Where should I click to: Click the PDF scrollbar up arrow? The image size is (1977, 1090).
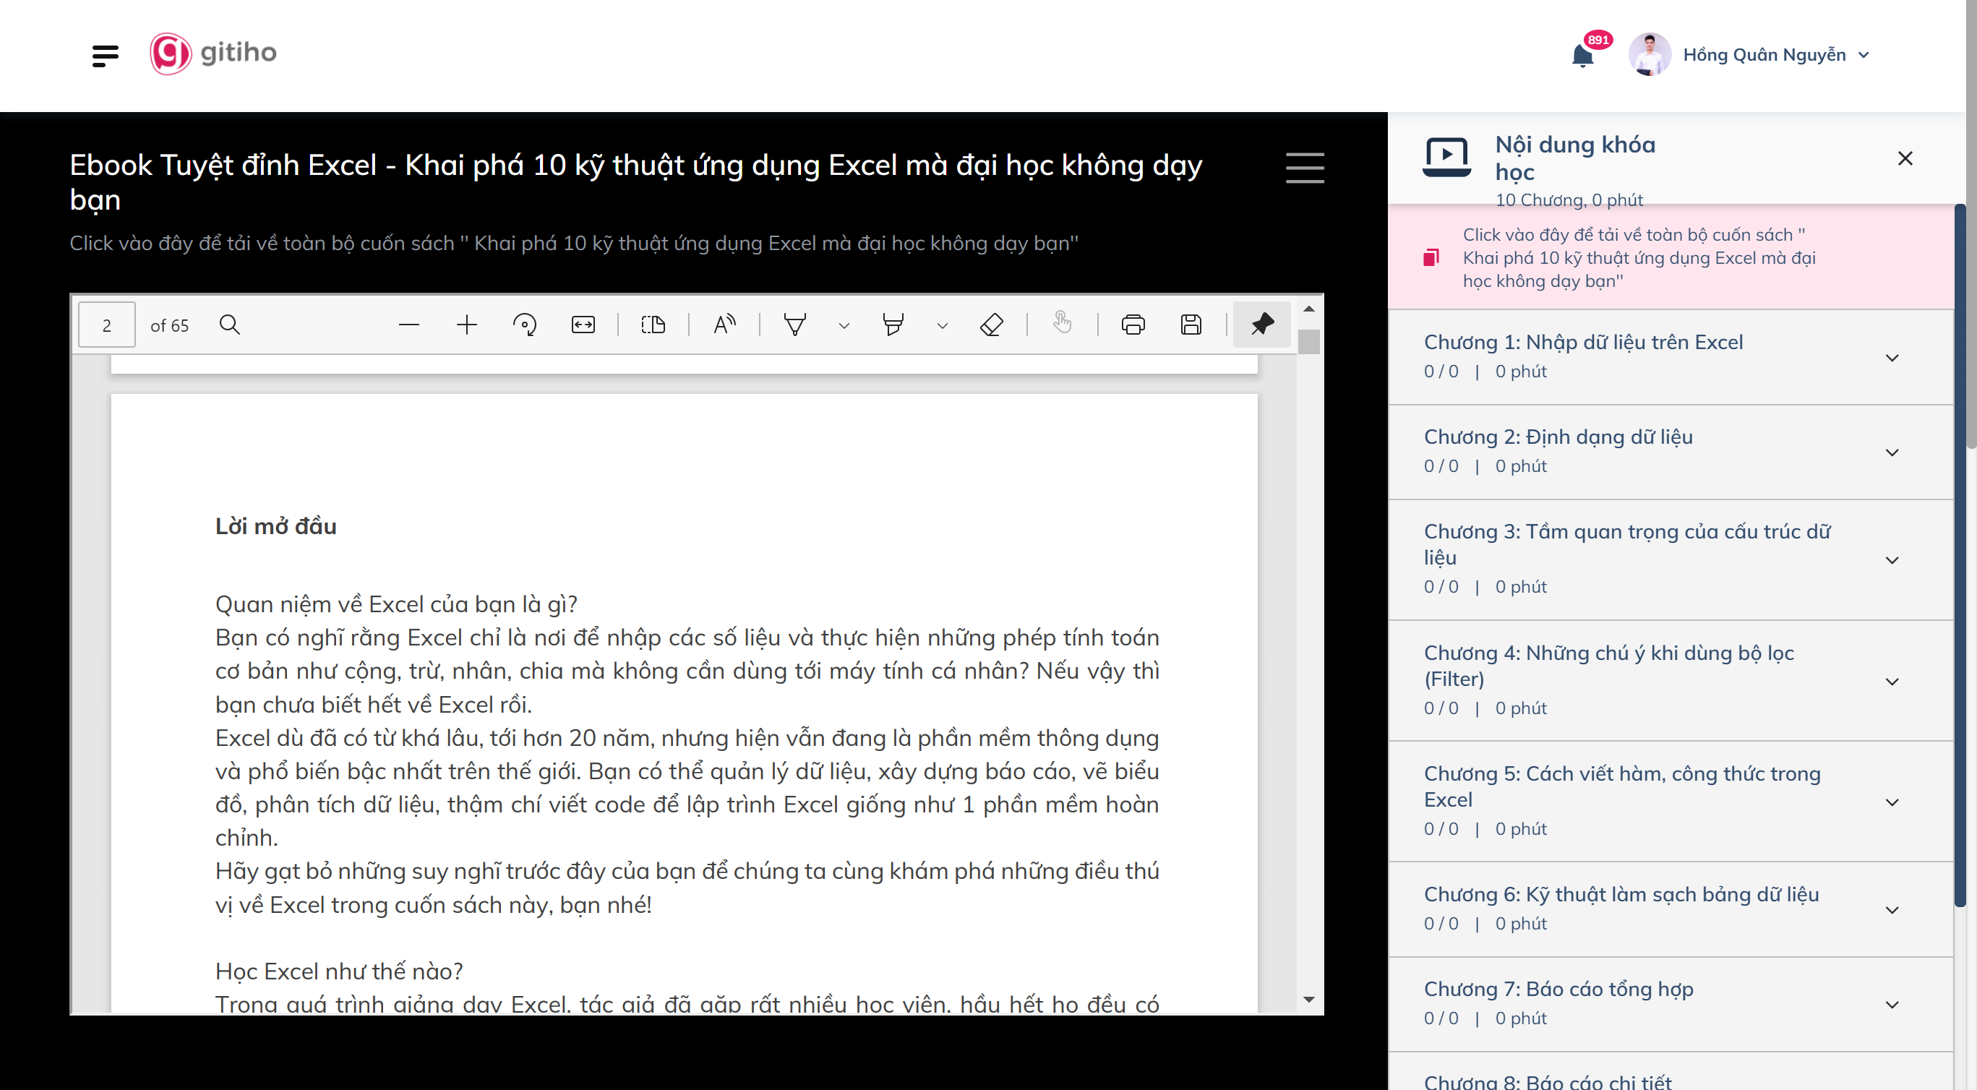(1309, 309)
